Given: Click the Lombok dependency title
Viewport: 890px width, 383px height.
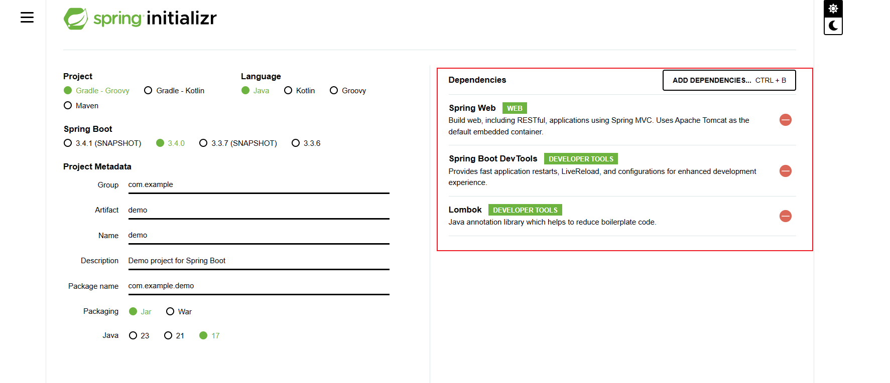Looking at the screenshot, I should click(465, 210).
